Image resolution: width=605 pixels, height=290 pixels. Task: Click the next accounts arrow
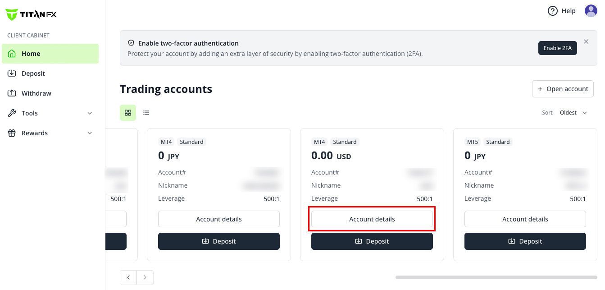click(145, 277)
